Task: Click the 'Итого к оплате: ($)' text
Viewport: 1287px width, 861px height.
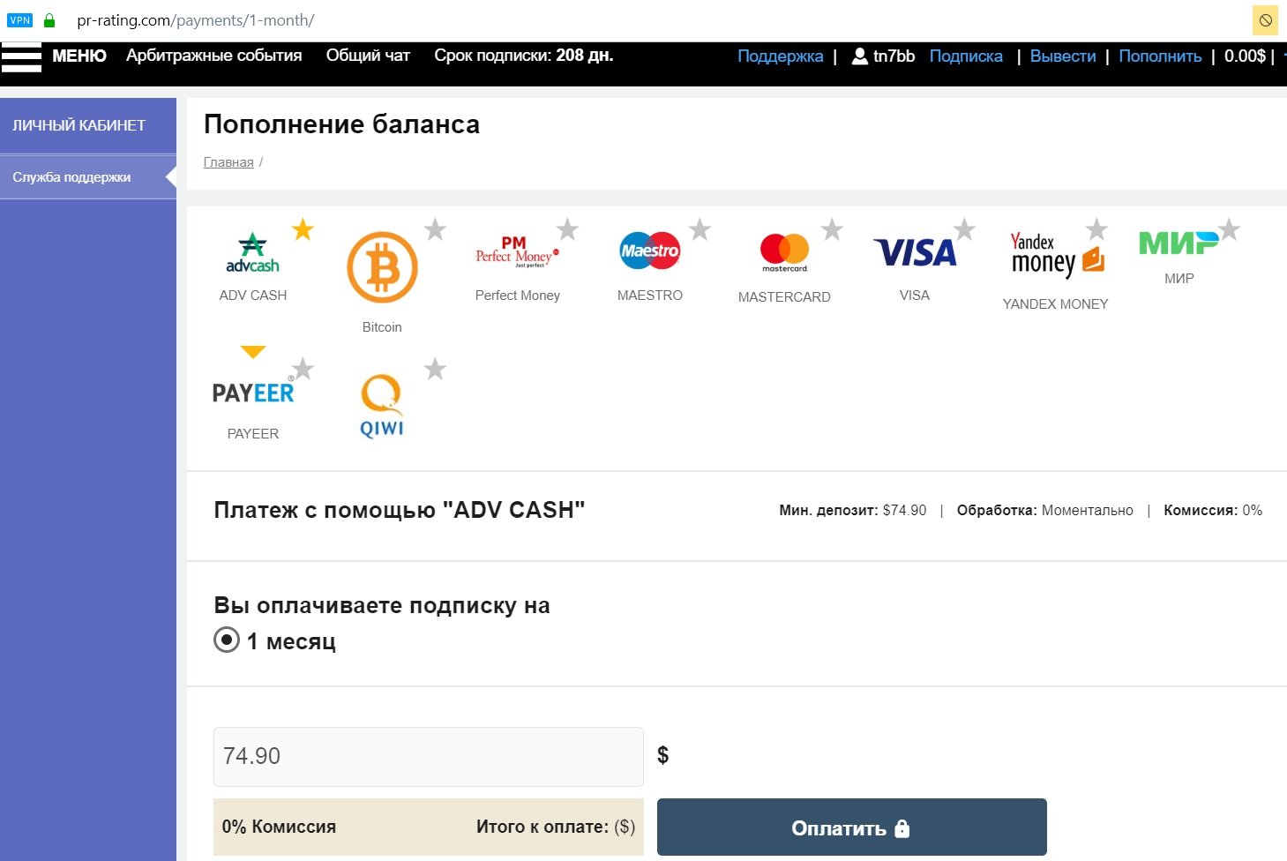Action: pyautogui.click(x=556, y=827)
